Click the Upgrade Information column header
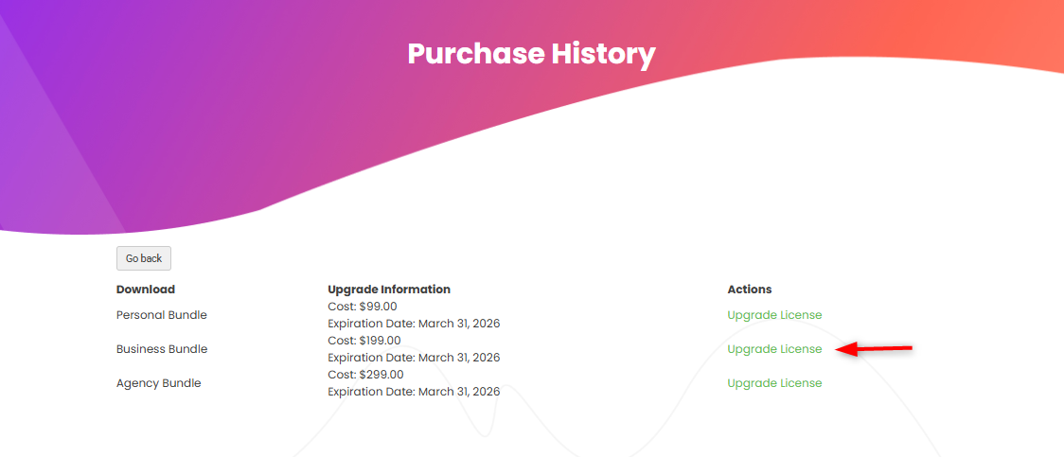 coord(389,290)
